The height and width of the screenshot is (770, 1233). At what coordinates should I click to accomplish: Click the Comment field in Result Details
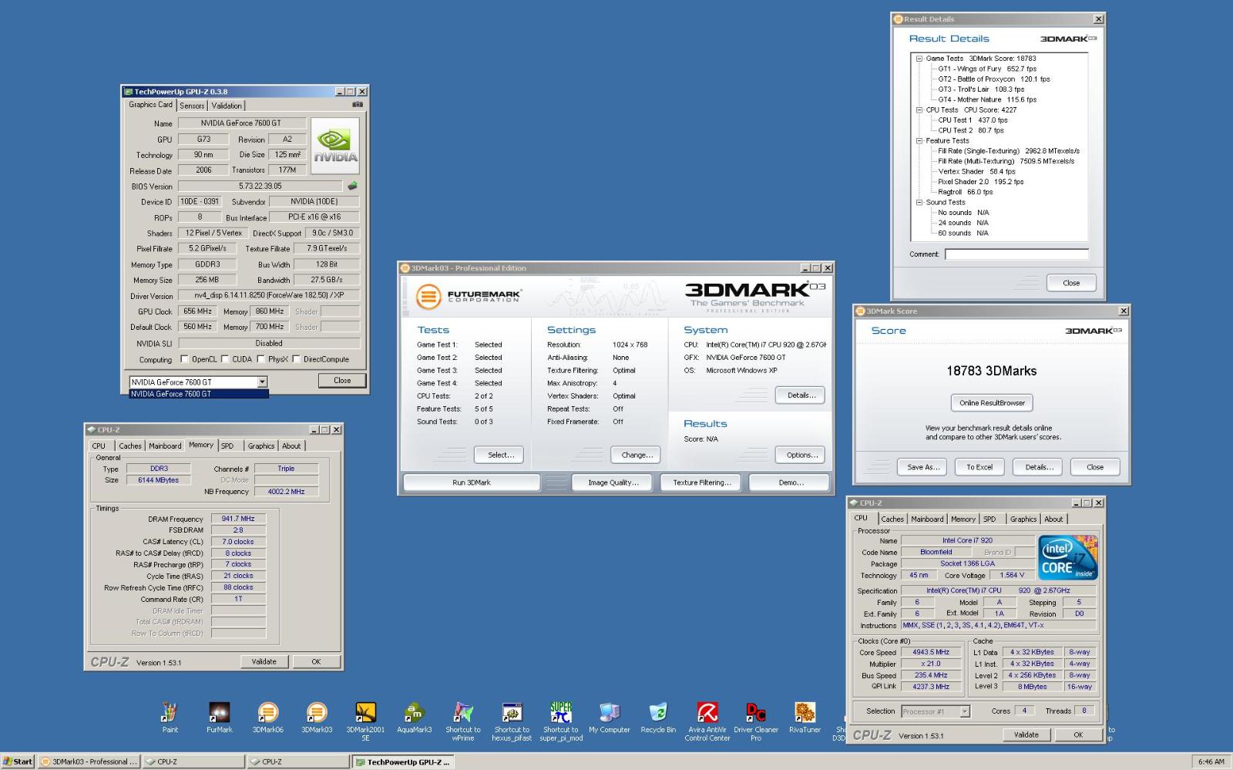coord(1016,254)
